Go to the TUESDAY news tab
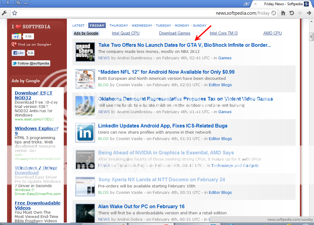 pos(163,26)
